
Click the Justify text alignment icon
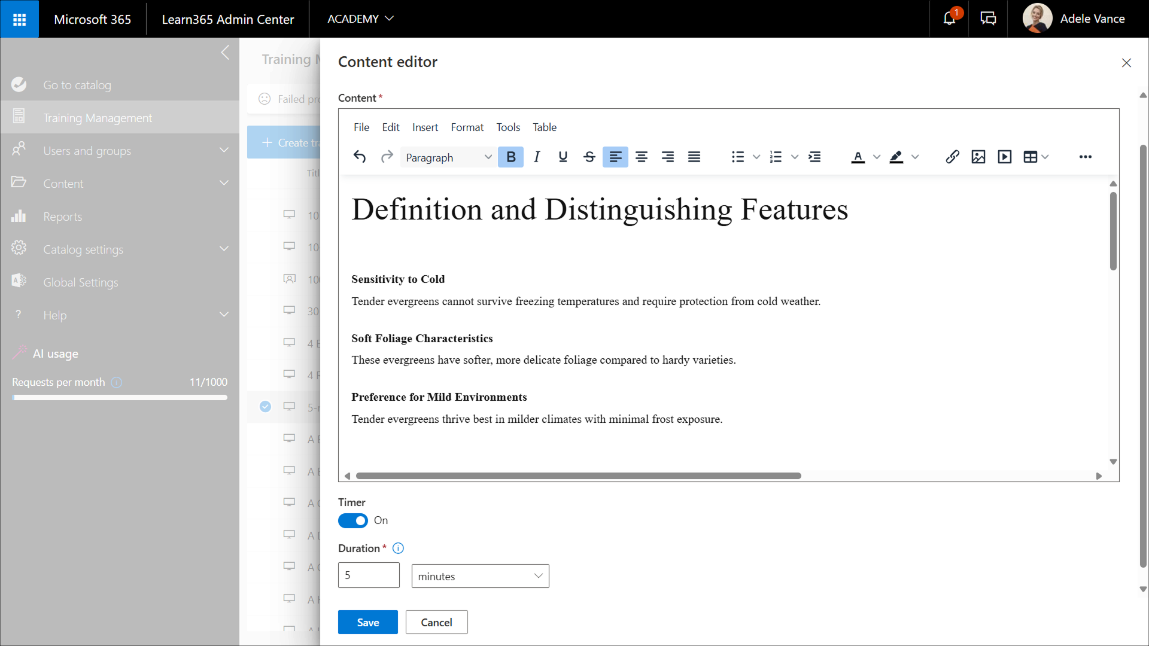coord(694,157)
